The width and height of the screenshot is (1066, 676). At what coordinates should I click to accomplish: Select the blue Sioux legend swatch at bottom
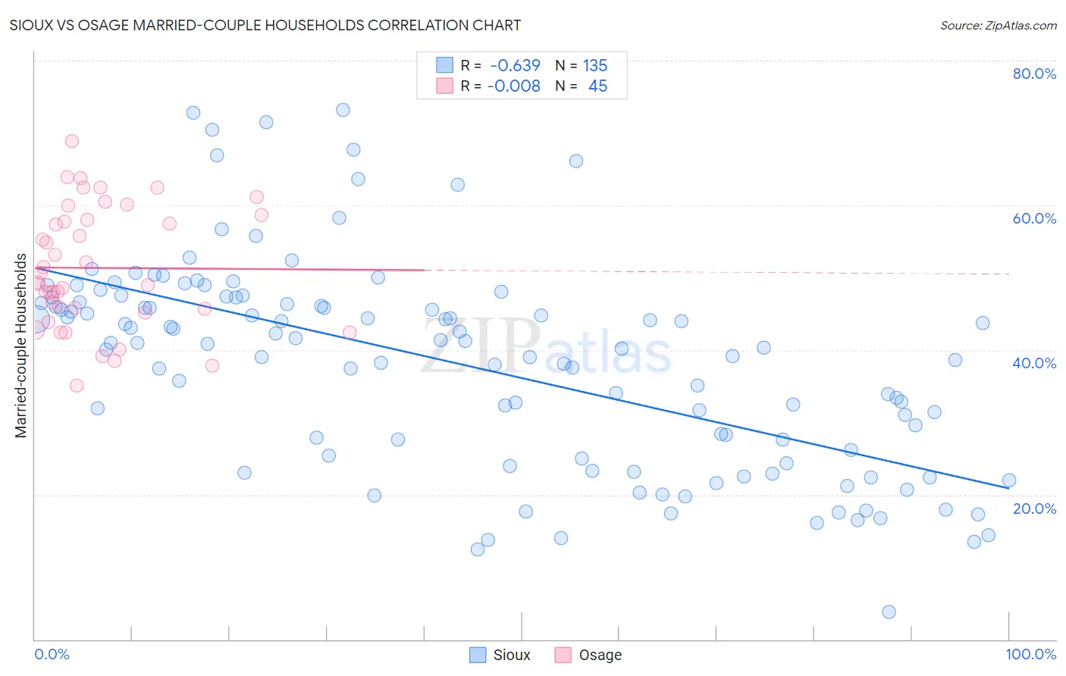478,655
